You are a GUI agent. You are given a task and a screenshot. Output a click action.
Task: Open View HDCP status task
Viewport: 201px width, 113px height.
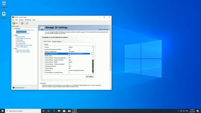tap(20, 42)
